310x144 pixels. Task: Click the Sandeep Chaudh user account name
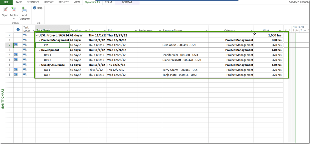pyautogui.click(x=298, y=2)
